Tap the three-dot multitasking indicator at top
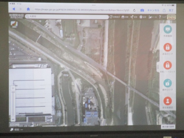This screenshot has width=184, height=138. click(x=94, y=5)
